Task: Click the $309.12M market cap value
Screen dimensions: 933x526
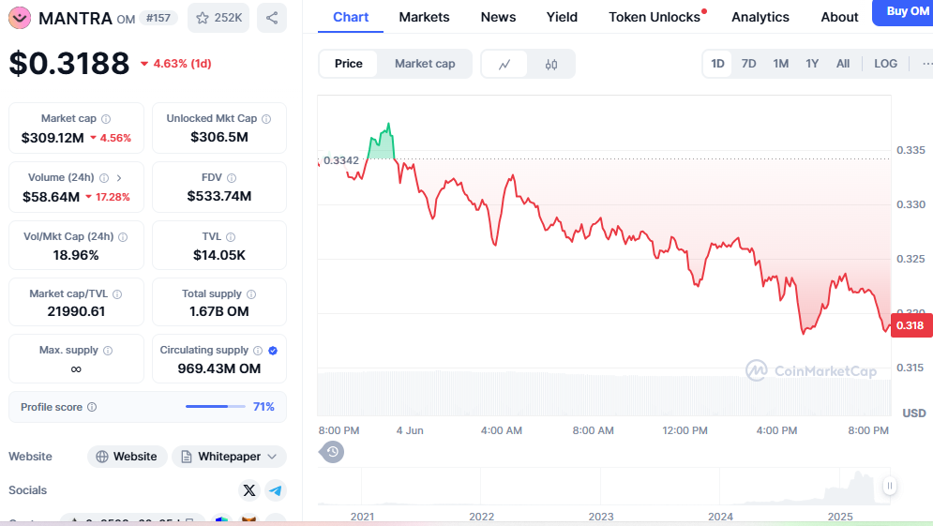Action: tap(53, 138)
